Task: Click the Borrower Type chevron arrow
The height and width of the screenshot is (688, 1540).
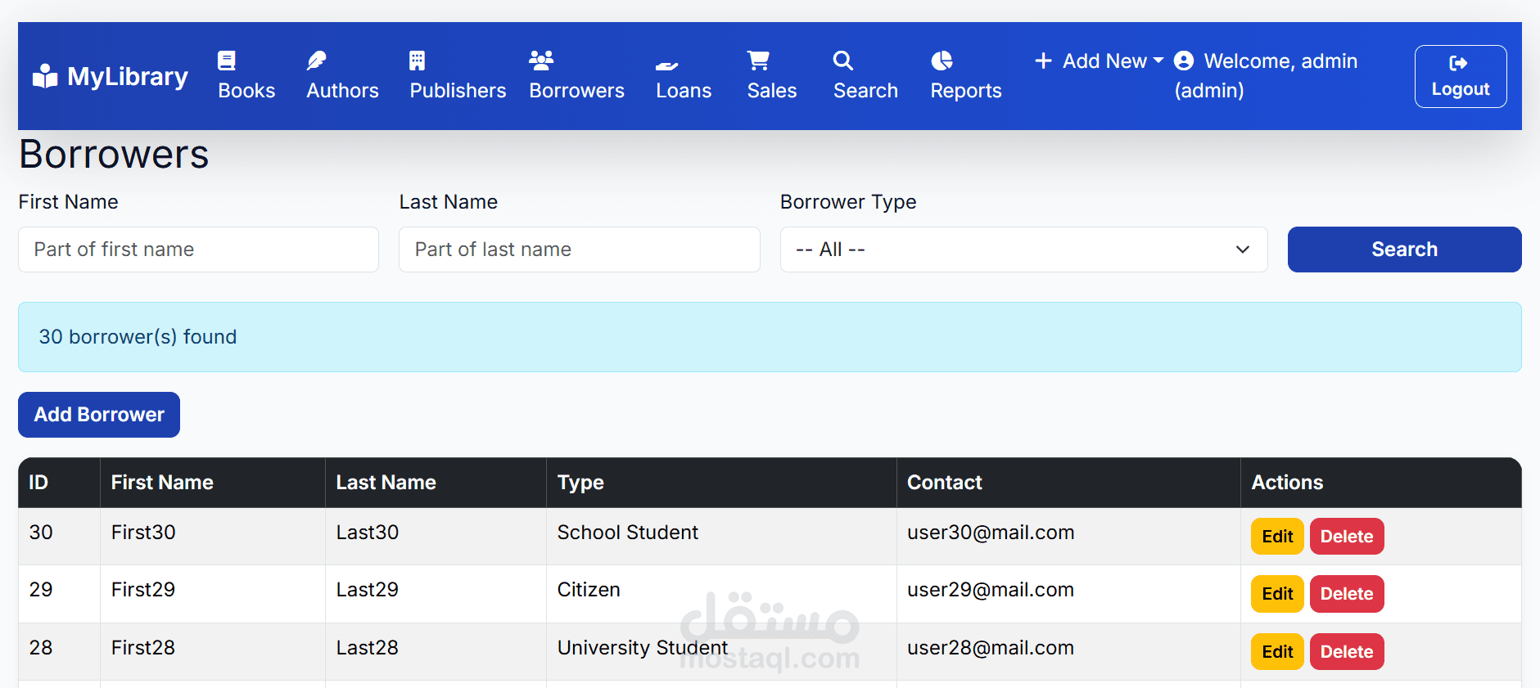Action: point(1243,250)
